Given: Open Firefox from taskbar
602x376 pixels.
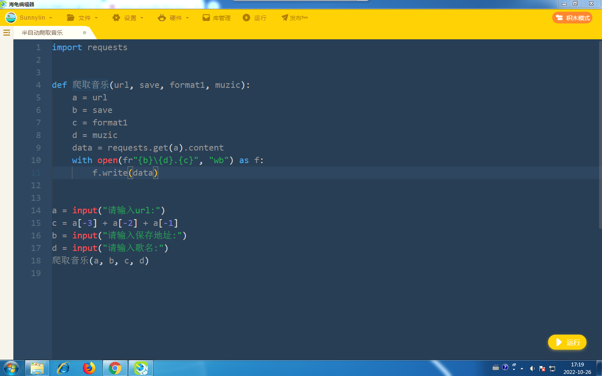Looking at the screenshot, I should (x=89, y=368).
